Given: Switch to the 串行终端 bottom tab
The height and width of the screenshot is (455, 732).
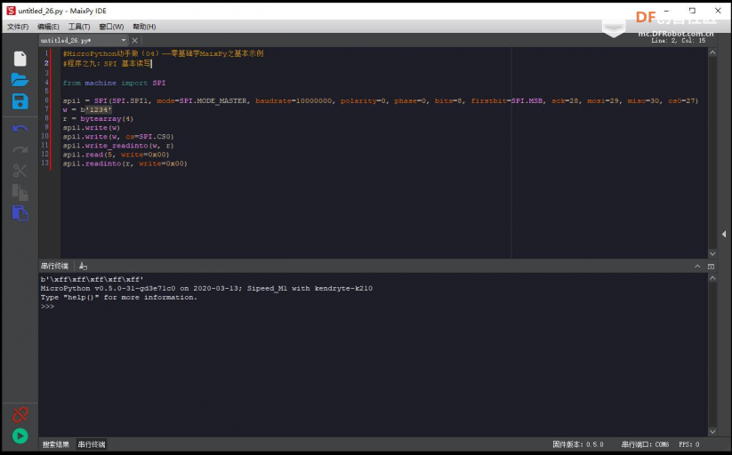Looking at the screenshot, I should pos(92,444).
